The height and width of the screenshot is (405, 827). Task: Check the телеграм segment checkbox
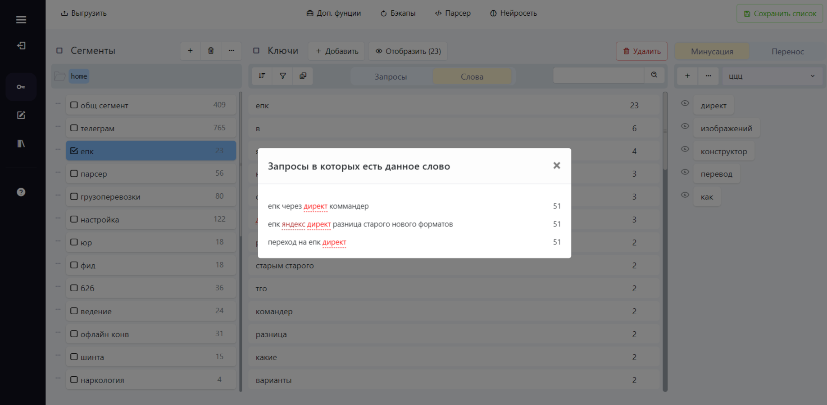coord(74,128)
